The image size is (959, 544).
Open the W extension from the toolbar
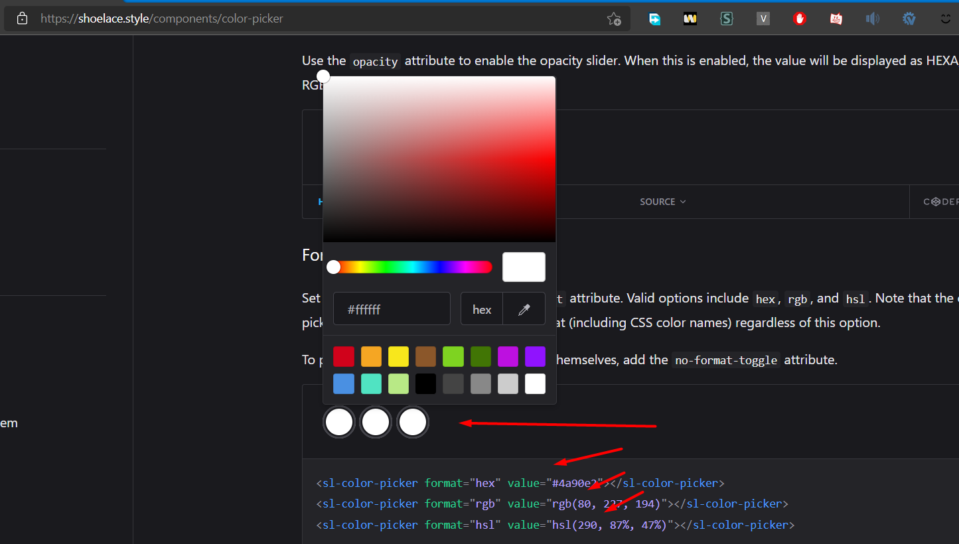tap(690, 19)
